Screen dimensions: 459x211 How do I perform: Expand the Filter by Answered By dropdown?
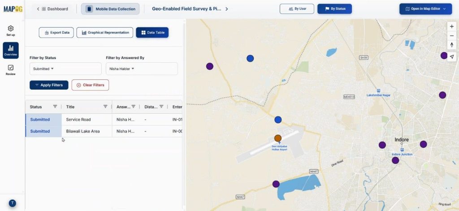[142, 69]
